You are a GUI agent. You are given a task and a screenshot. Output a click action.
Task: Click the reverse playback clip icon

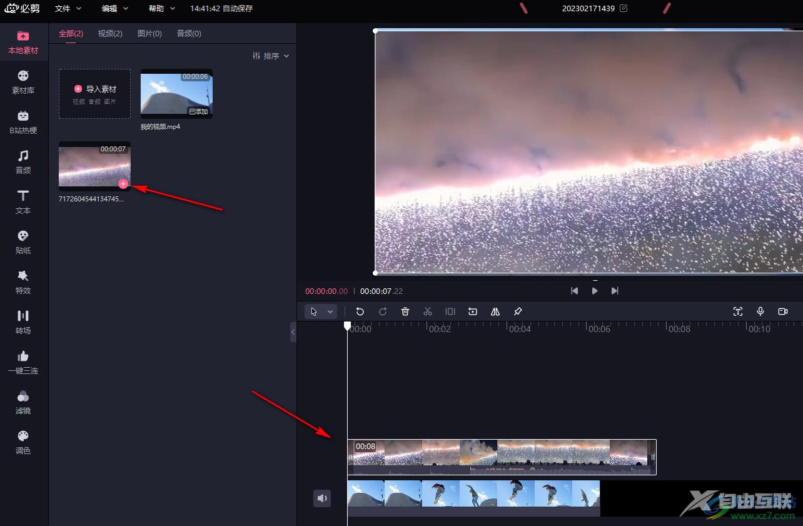click(x=473, y=311)
